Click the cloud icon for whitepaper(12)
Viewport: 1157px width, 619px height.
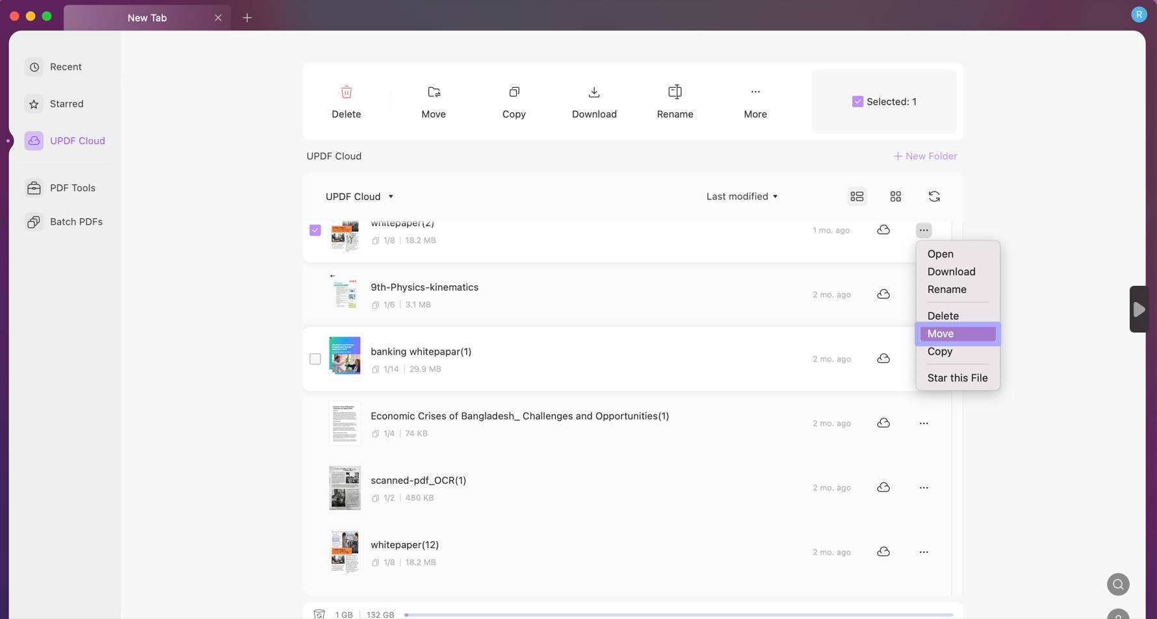[883, 551]
